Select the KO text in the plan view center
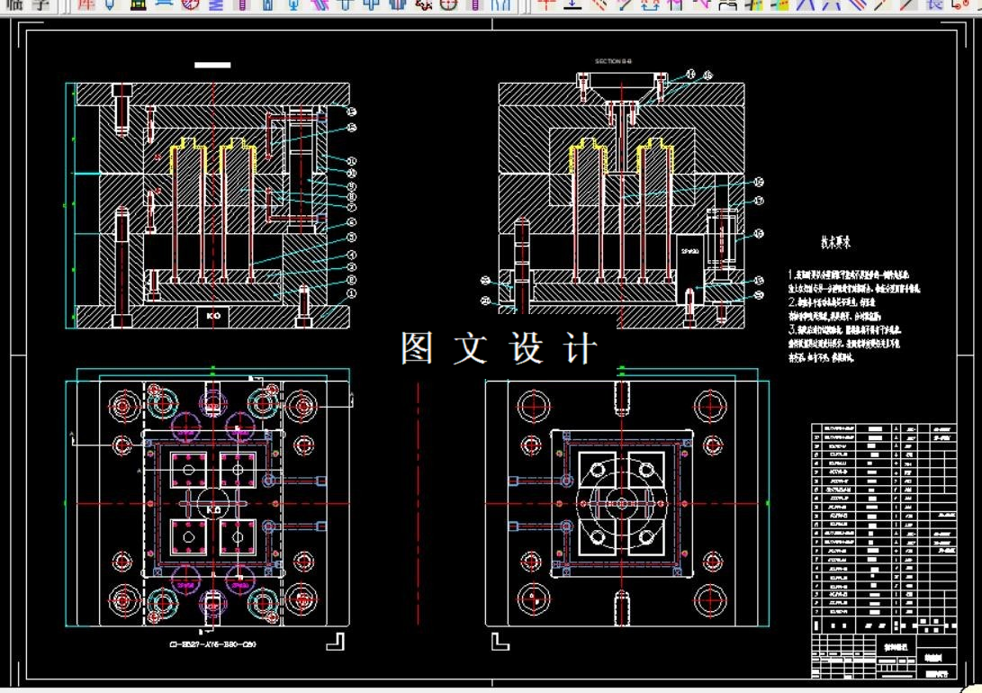The image size is (982, 693). pos(213,510)
